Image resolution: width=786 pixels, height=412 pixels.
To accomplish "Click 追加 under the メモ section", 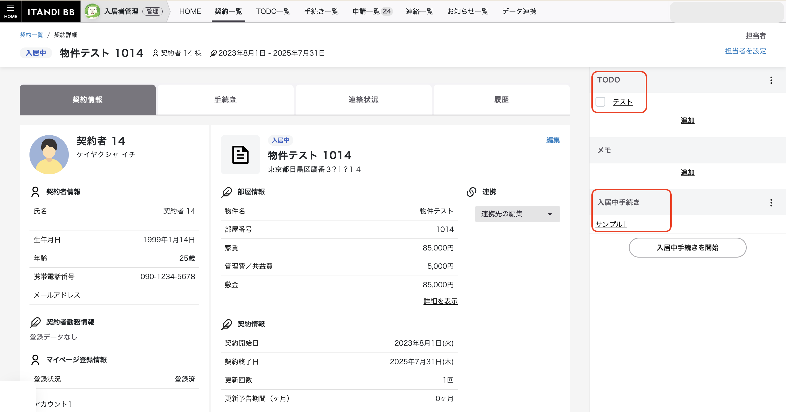I will click(x=687, y=173).
